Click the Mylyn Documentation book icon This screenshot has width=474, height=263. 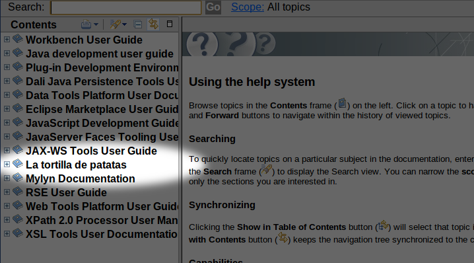pos(18,178)
